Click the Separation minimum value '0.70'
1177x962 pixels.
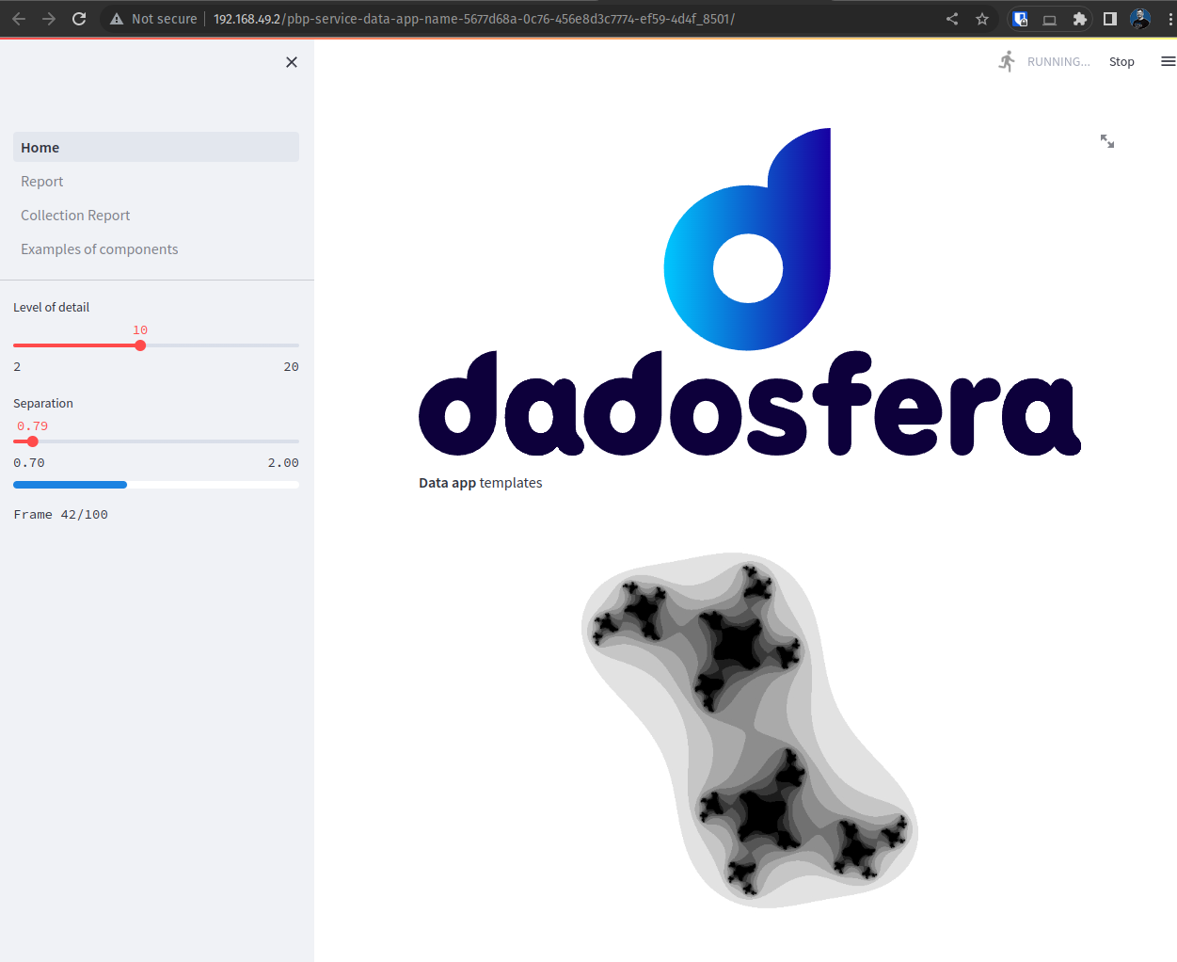pyautogui.click(x=29, y=463)
